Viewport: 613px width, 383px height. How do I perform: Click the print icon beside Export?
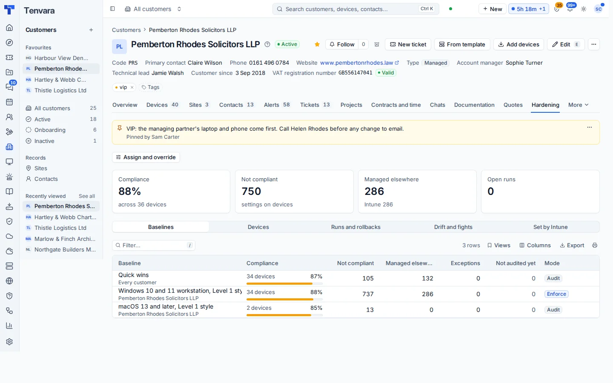[595, 246]
